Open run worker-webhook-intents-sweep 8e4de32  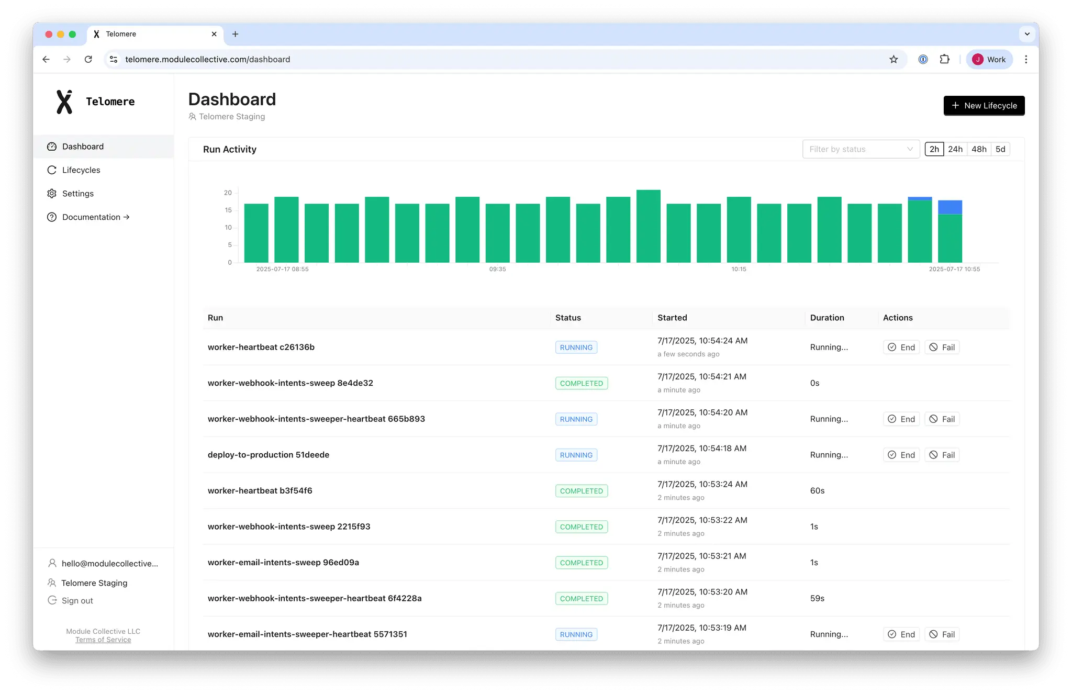[291, 383]
